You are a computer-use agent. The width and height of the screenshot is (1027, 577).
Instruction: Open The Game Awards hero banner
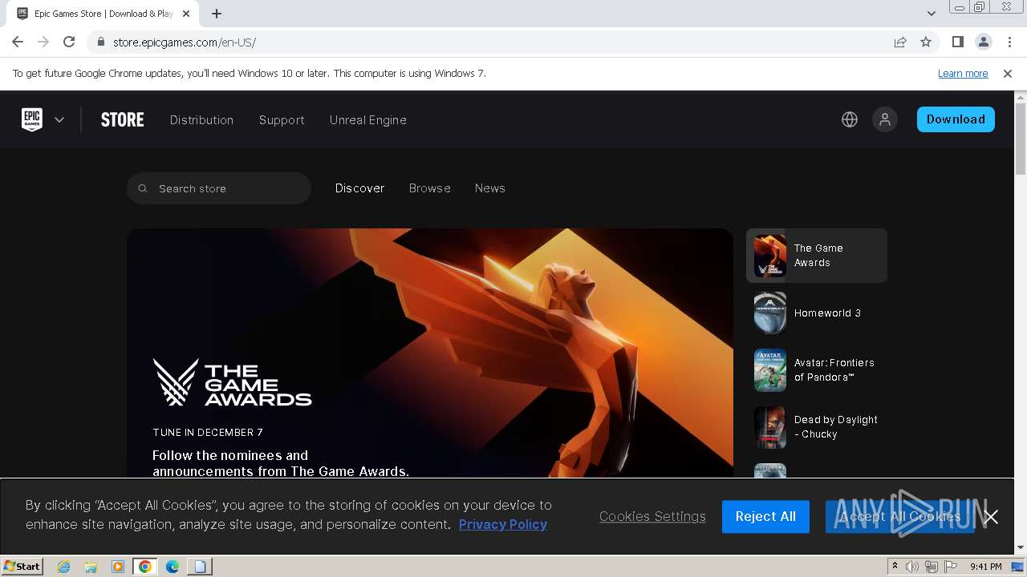430,353
